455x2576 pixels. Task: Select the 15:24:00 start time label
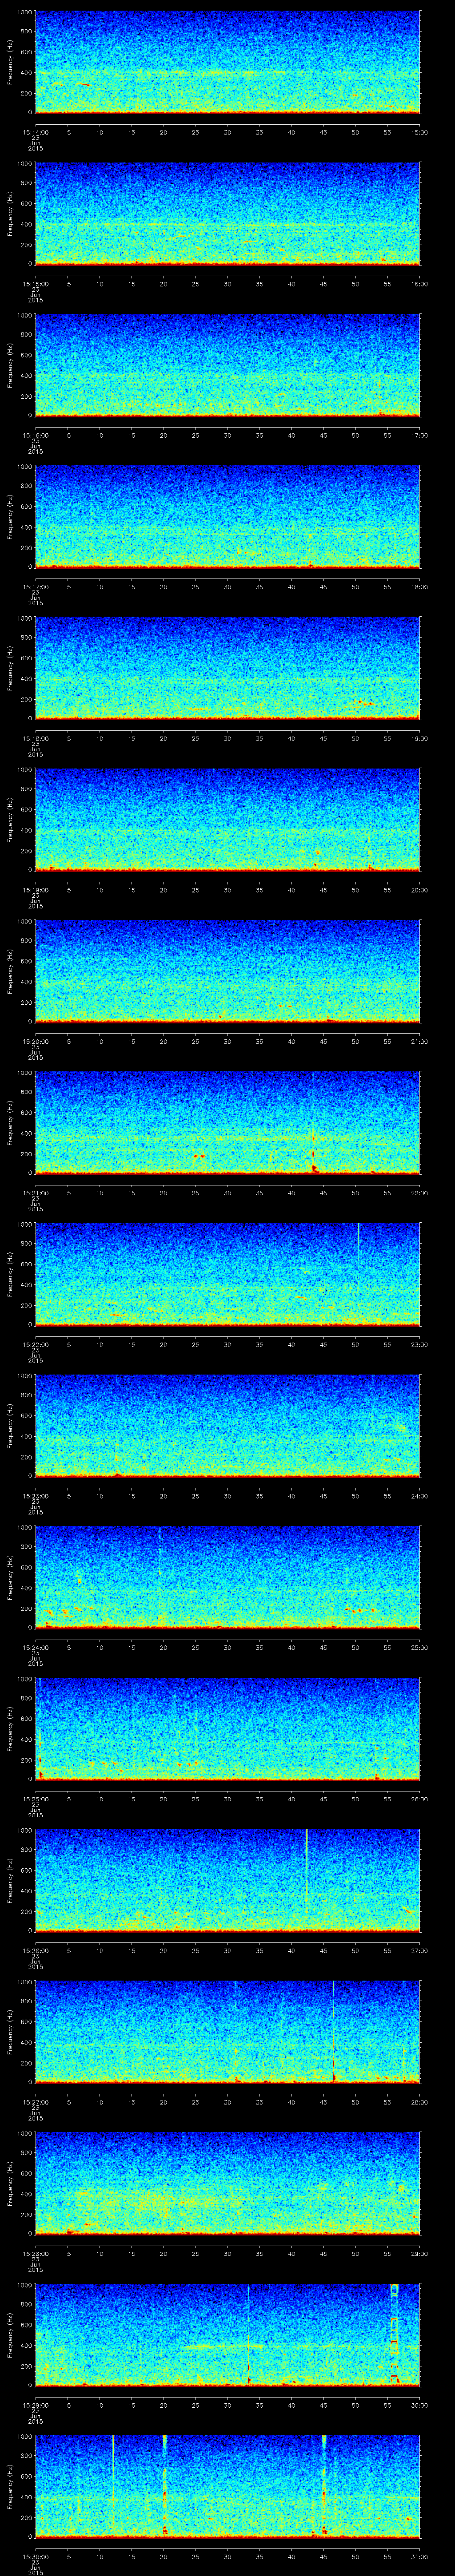[35, 1647]
